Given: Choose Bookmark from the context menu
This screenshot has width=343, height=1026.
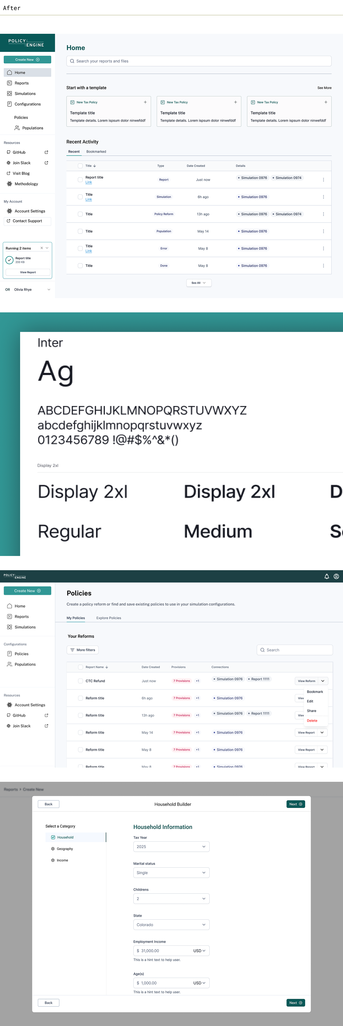Looking at the screenshot, I should 315,691.
